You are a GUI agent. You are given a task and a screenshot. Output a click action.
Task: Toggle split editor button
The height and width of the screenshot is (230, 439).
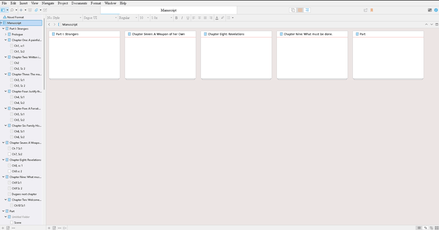pos(437,24)
